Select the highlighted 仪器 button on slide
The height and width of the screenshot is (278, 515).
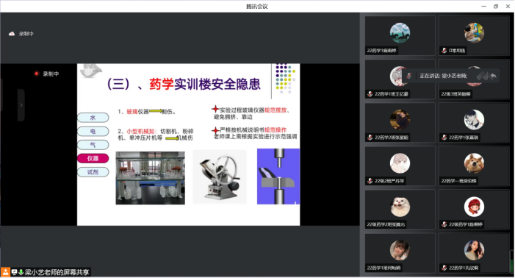click(93, 158)
